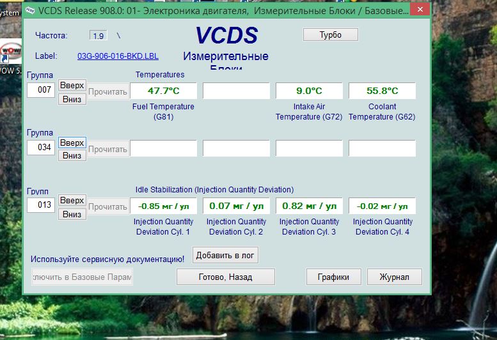Image resolution: width=497 pixels, height=340 pixels.
Task: Click the Temperatures group heading
Action: 160,75
